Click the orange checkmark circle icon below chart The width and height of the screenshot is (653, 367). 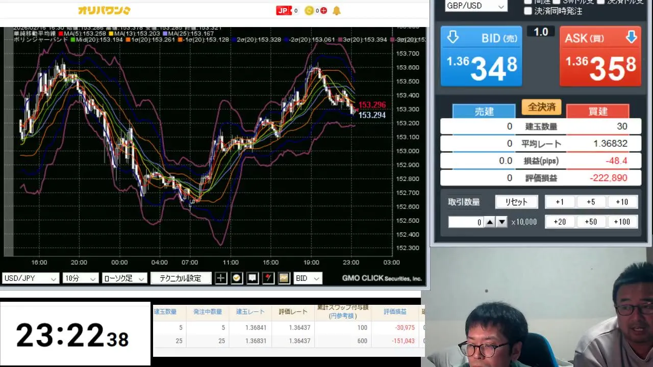237,278
